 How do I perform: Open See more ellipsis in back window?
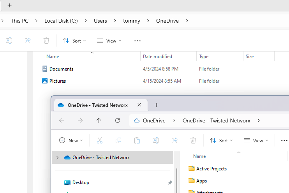coord(137,41)
